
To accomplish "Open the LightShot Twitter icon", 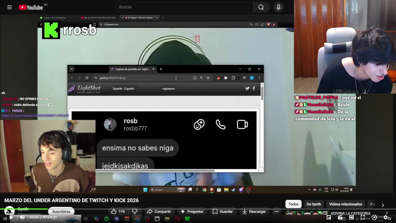I will coord(247,89).
